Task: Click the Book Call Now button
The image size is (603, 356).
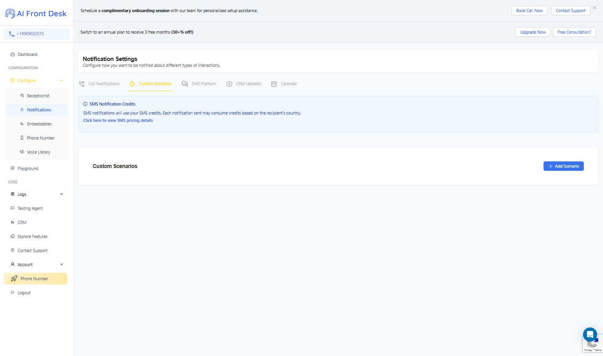Action: pyautogui.click(x=529, y=11)
